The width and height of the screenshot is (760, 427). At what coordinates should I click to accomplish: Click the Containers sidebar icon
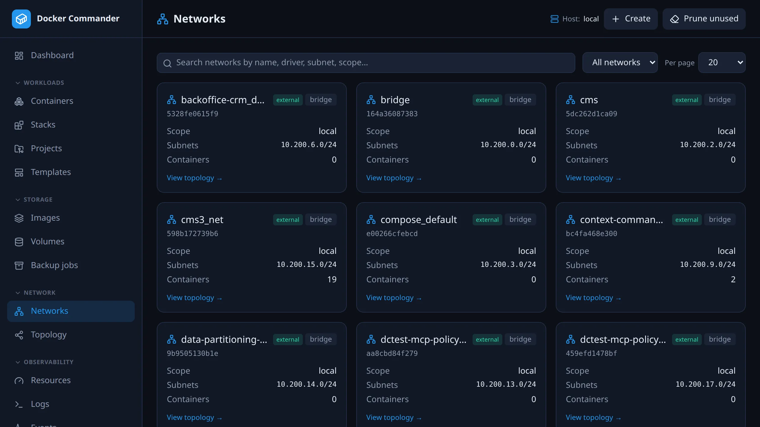pos(19,101)
